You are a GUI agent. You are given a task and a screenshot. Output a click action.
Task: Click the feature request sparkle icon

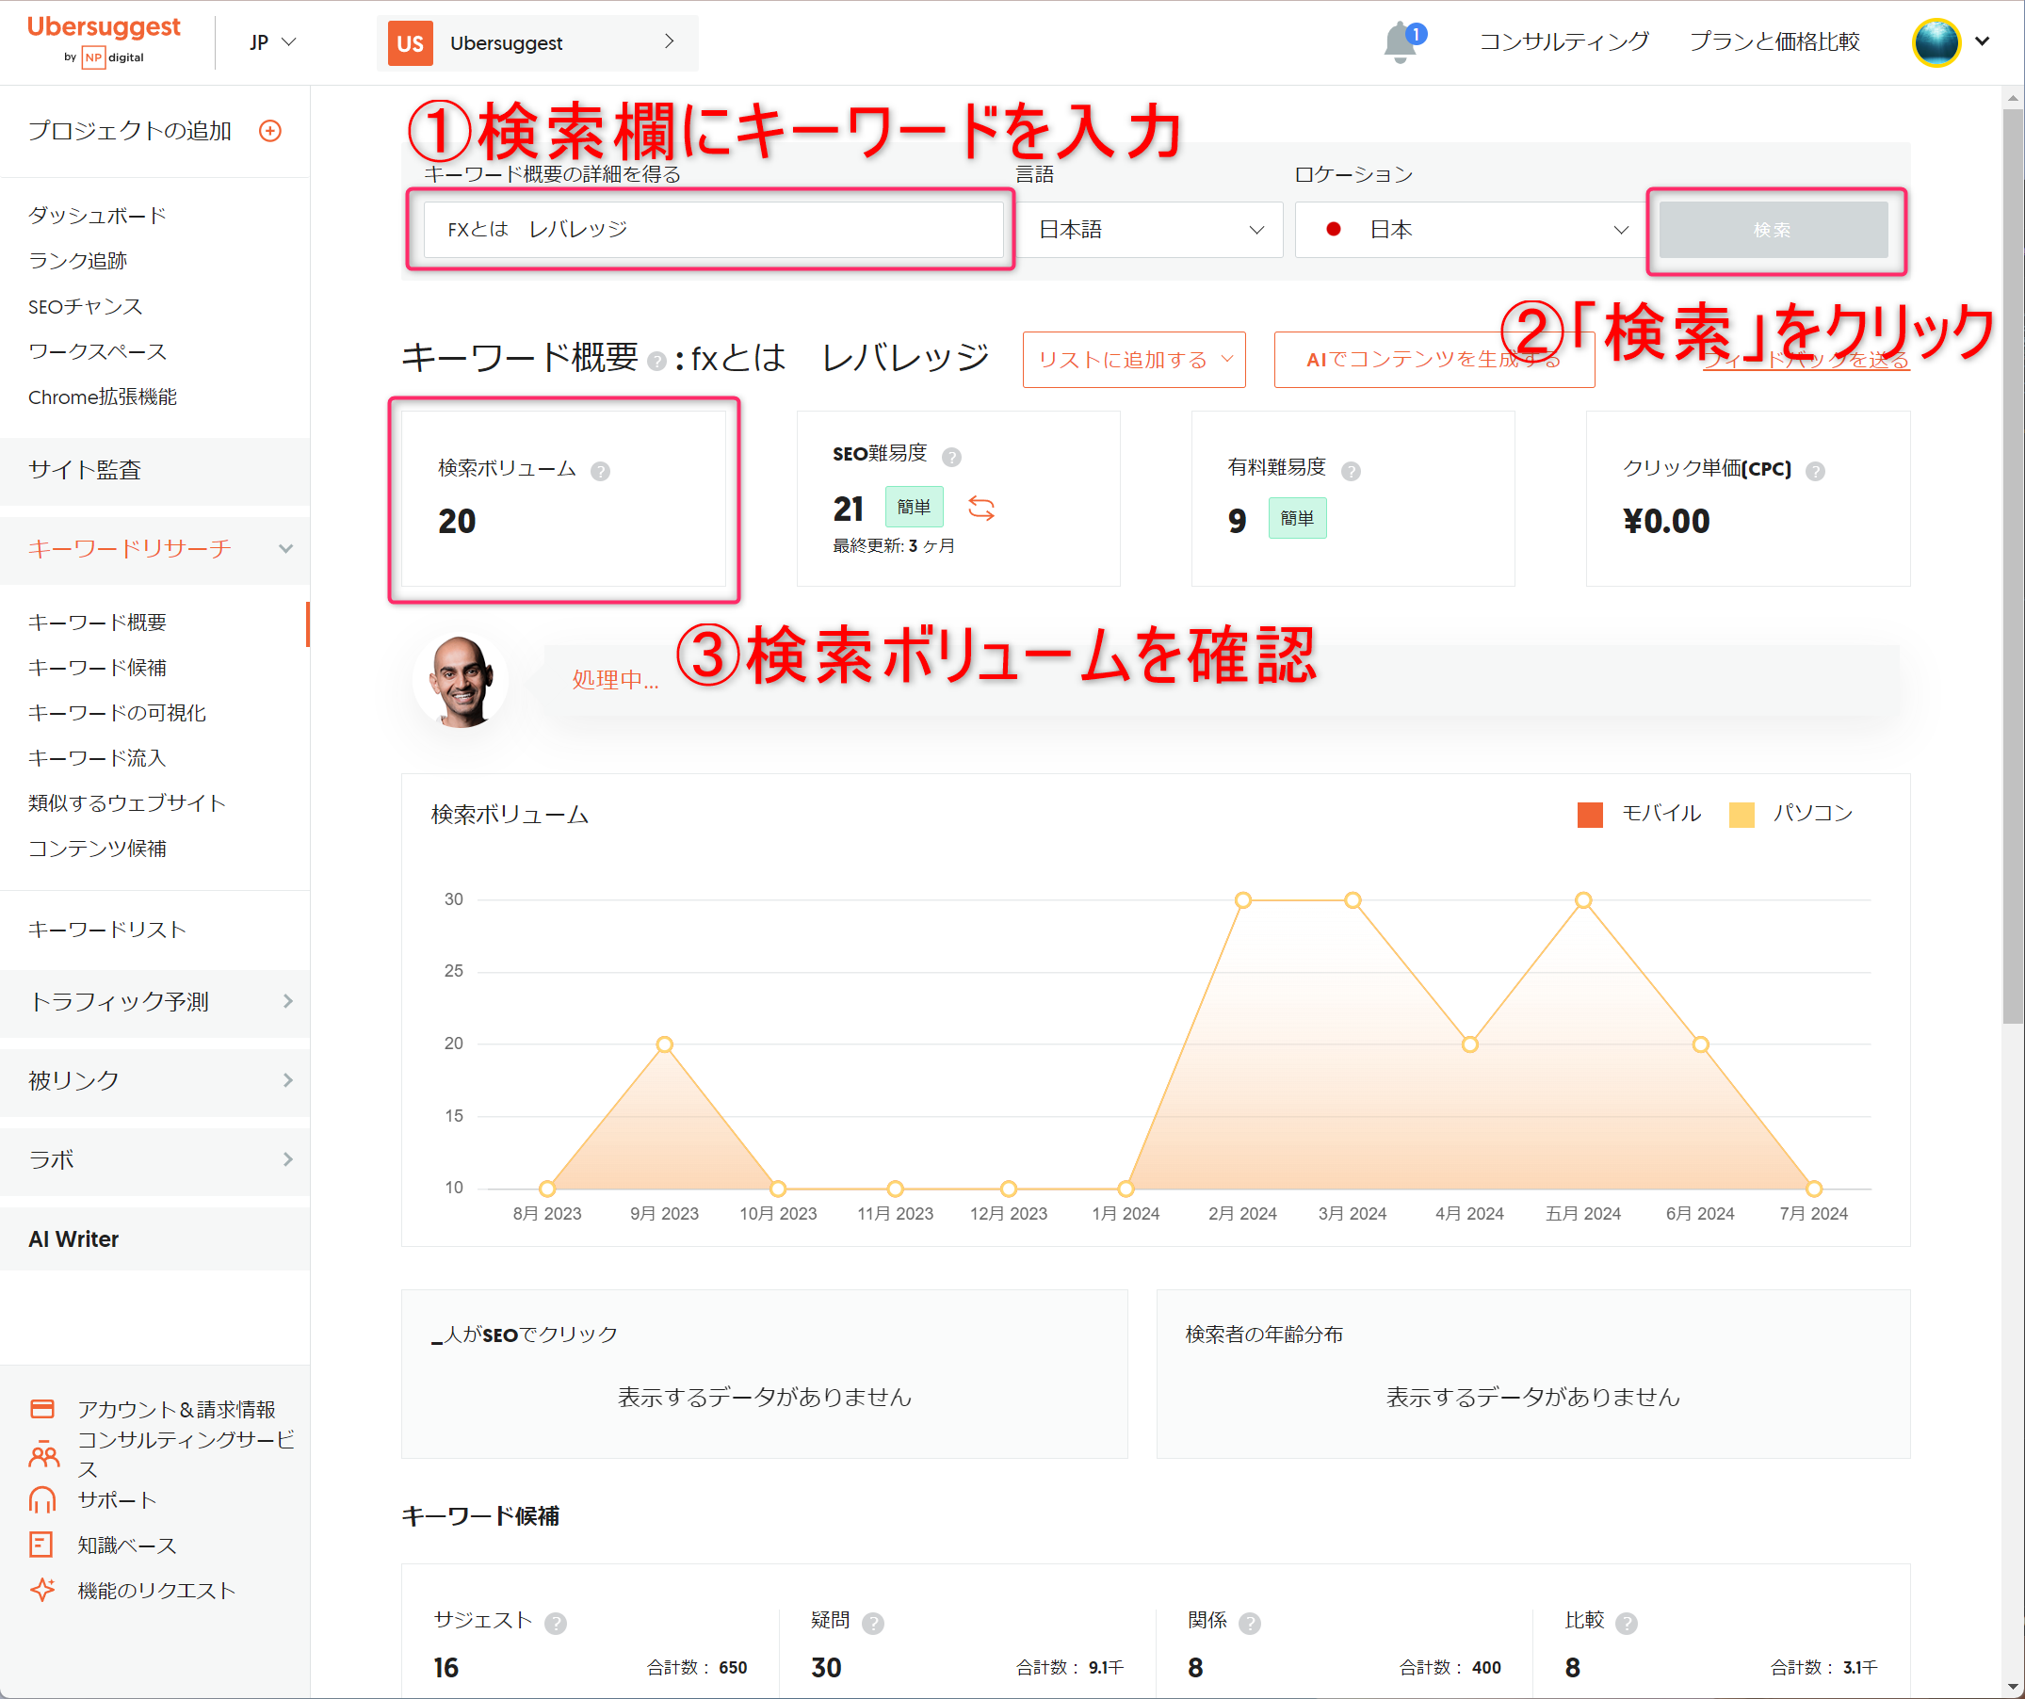[42, 1590]
